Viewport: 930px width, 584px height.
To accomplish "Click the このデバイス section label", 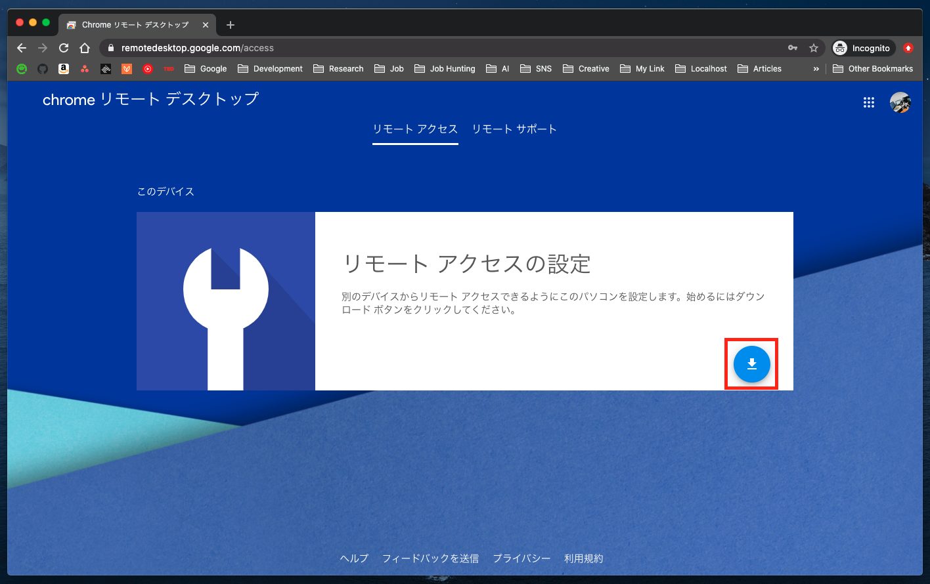I will click(x=166, y=192).
